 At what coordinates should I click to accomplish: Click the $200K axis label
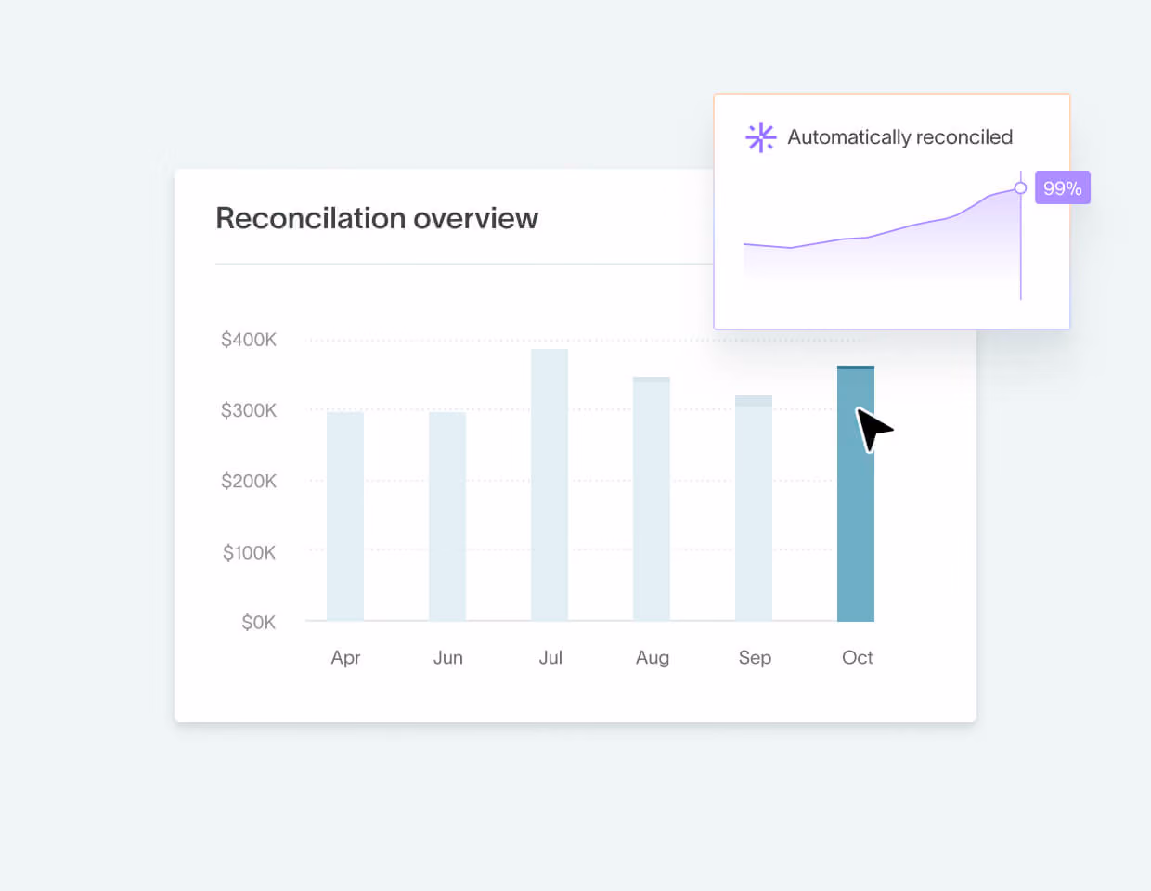coord(249,481)
